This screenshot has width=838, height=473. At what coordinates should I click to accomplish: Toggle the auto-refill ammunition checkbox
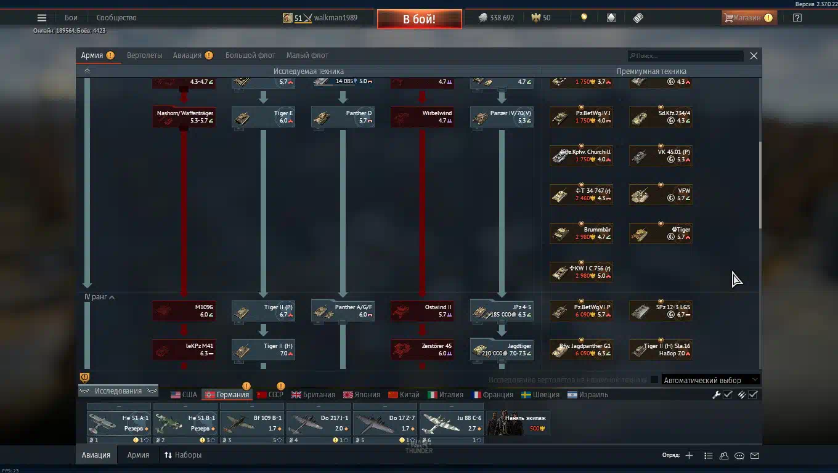[x=752, y=395]
